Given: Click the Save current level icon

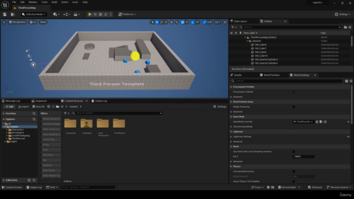Looking at the screenshot, I should click(5, 14).
